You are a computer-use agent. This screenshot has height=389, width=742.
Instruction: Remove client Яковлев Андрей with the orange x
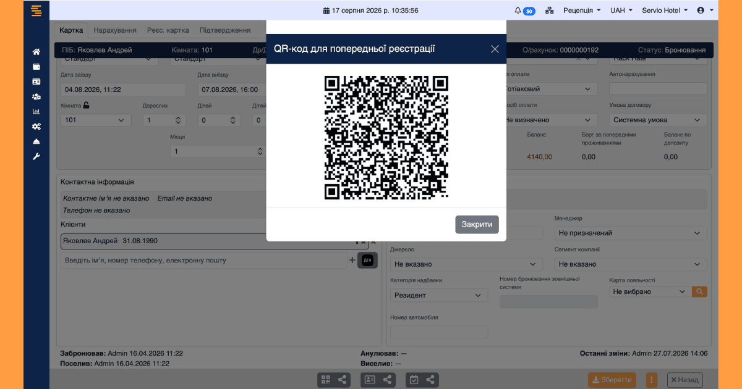pos(373,242)
